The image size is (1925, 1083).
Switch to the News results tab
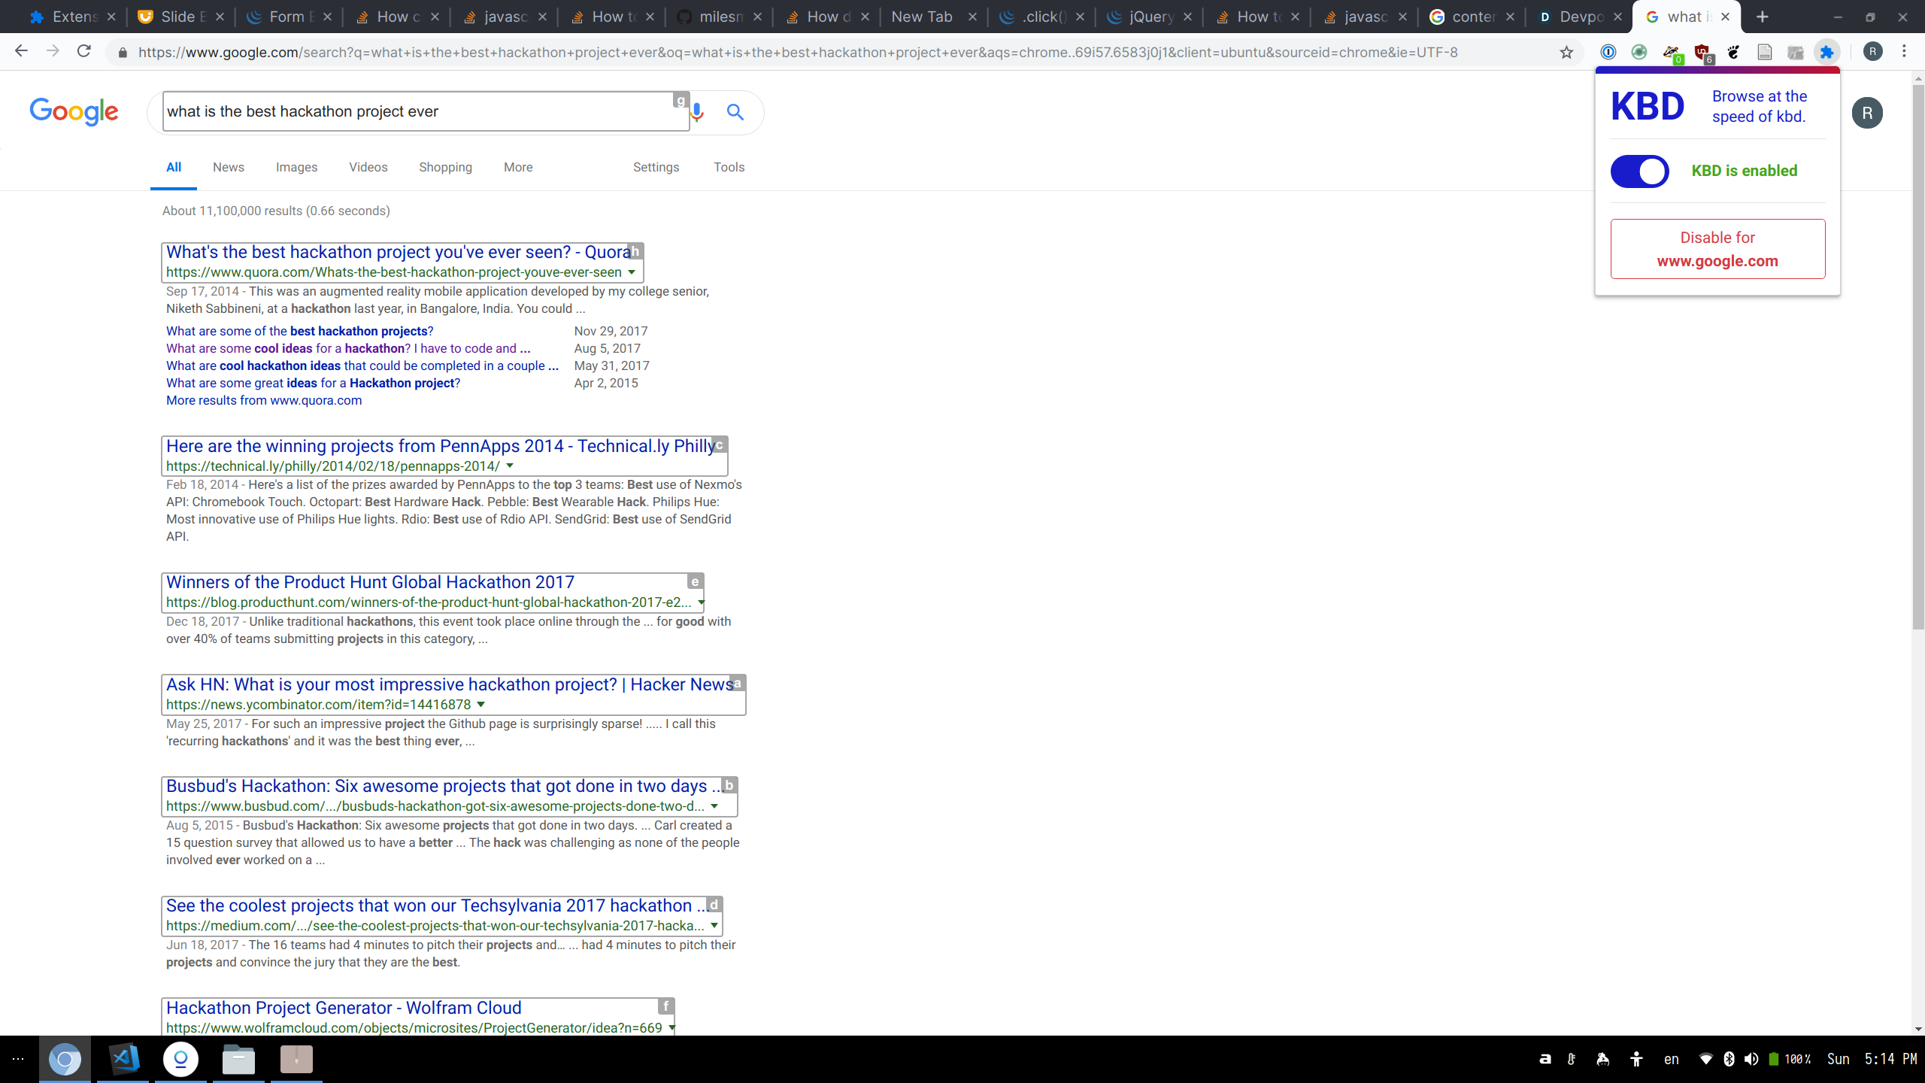228,167
